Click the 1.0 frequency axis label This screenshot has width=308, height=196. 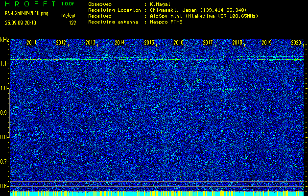[4, 89]
